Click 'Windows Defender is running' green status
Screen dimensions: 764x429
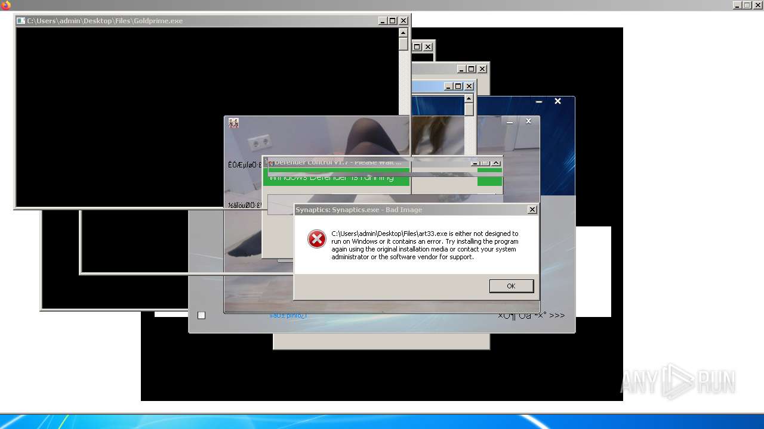(331, 178)
